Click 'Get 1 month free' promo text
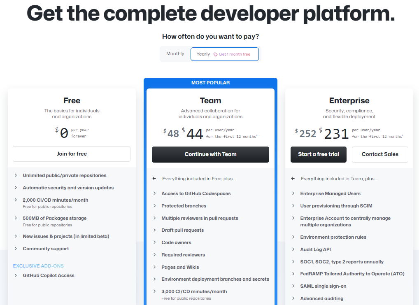 tap(235, 54)
